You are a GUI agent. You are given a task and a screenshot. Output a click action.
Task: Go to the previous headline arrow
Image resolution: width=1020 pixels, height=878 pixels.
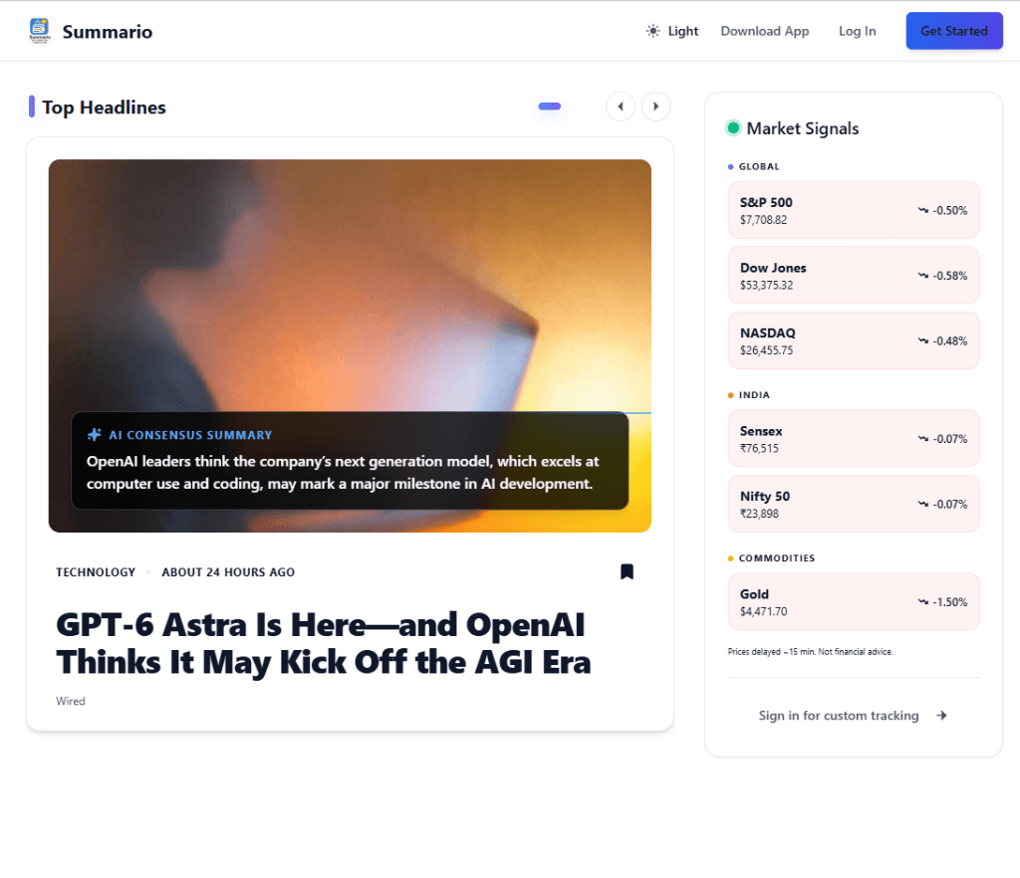[621, 106]
